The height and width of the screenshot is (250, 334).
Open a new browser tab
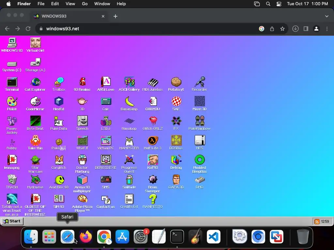pos(115,16)
